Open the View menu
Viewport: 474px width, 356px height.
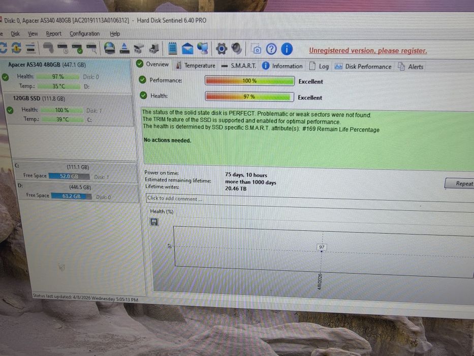tap(33, 34)
